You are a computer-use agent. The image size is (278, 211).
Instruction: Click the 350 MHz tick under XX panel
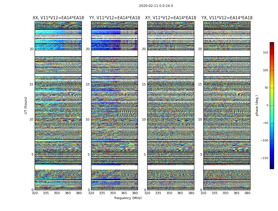(x=57, y=193)
